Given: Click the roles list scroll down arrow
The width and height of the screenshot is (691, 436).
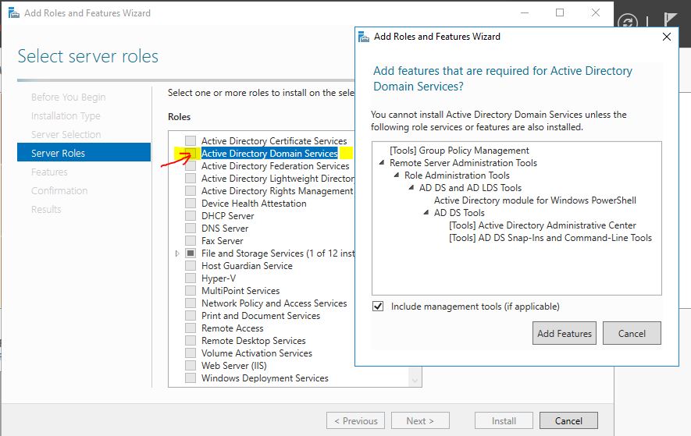Looking at the screenshot, I should point(415,380).
